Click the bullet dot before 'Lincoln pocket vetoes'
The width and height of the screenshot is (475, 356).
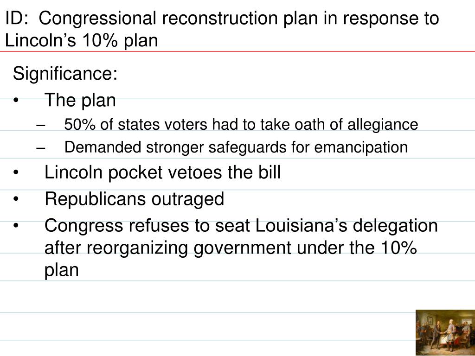[16, 172]
